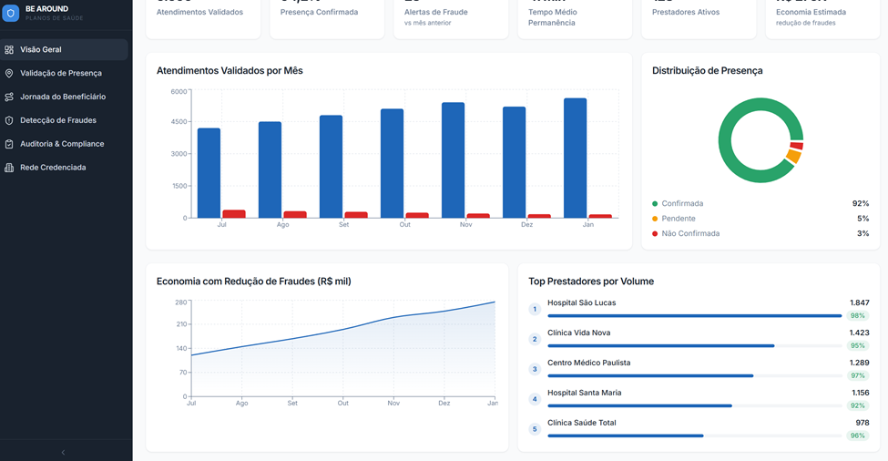Click the green Confirmada legend dot
Image resolution: width=888 pixels, height=461 pixels.
click(655, 204)
